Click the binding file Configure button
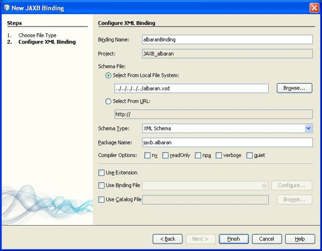This screenshot has width=322, height=251. [292, 185]
